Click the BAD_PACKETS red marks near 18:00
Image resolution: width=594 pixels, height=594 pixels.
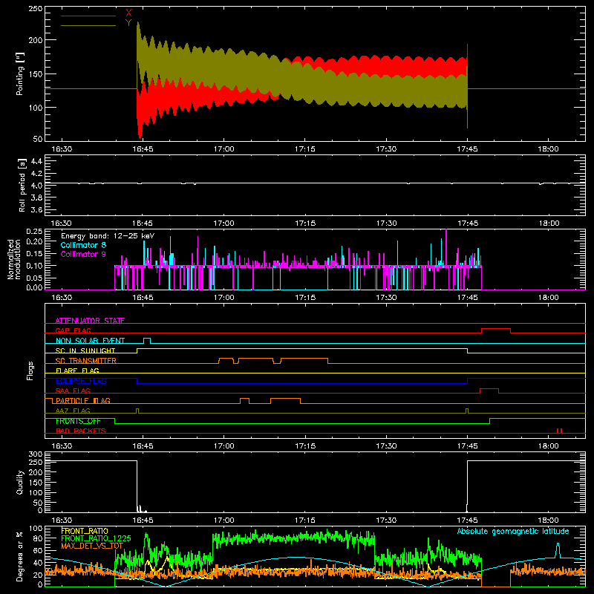pos(559,431)
